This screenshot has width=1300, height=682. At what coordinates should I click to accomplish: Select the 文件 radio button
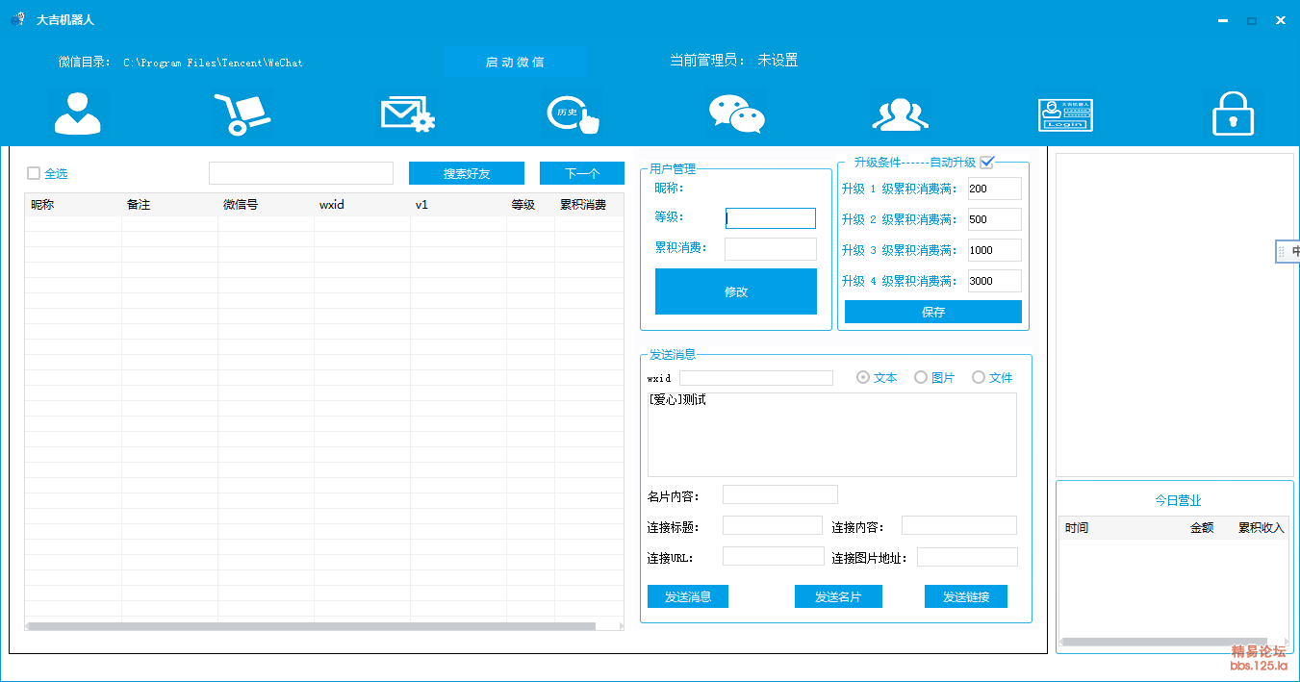pyautogui.click(x=979, y=378)
